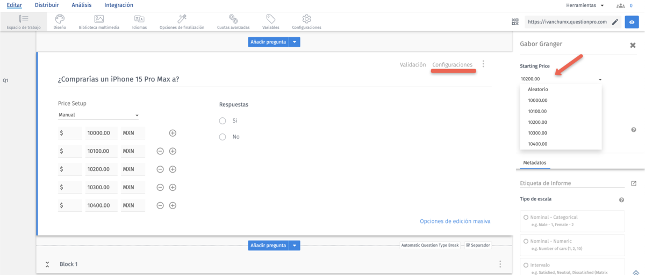The height and width of the screenshot is (275, 645).
Task: Open the Price Setup Manual dropdown
Action: 98,115
